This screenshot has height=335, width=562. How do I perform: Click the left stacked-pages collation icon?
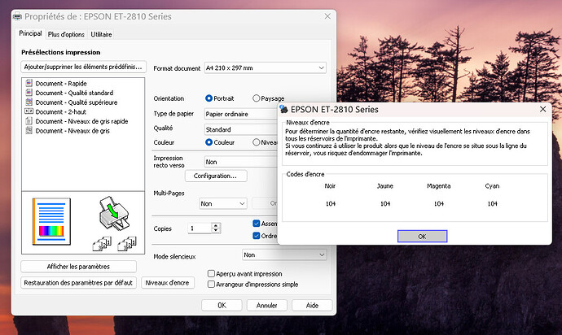coord(102,244)
